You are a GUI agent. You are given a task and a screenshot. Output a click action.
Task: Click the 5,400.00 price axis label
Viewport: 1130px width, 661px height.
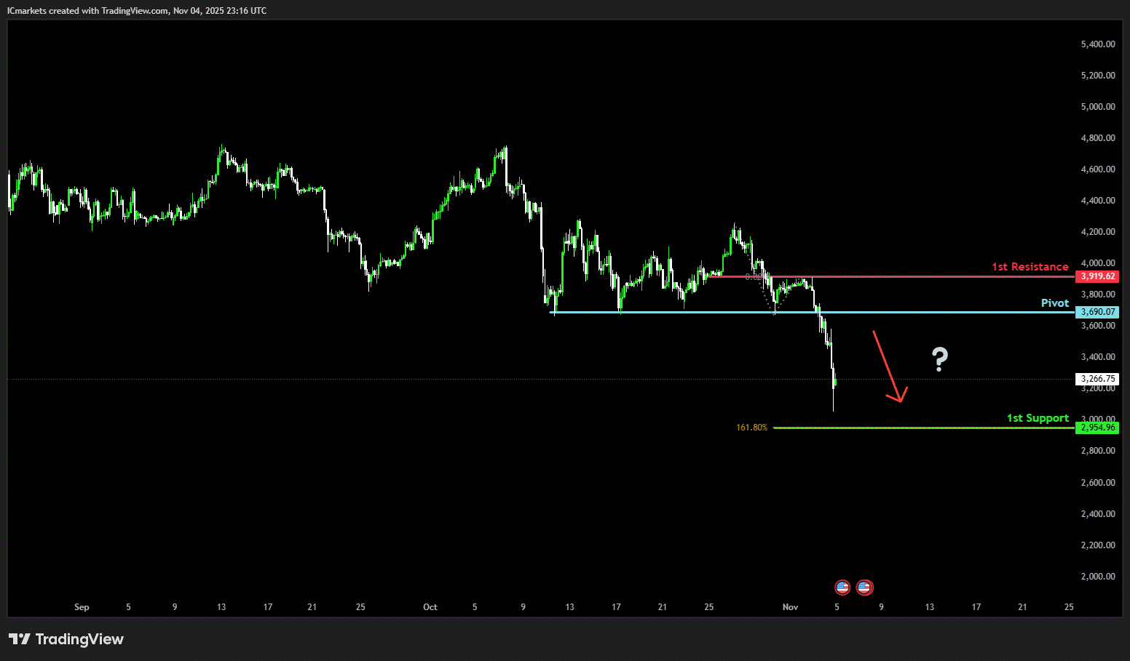1098,44
